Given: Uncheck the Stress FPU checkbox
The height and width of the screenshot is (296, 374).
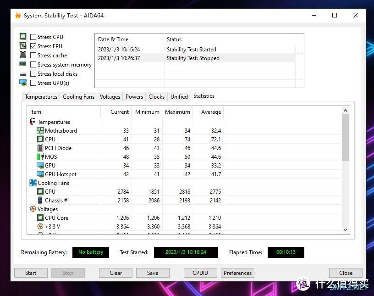Looking at the screenshot, I should coord(33,46).
